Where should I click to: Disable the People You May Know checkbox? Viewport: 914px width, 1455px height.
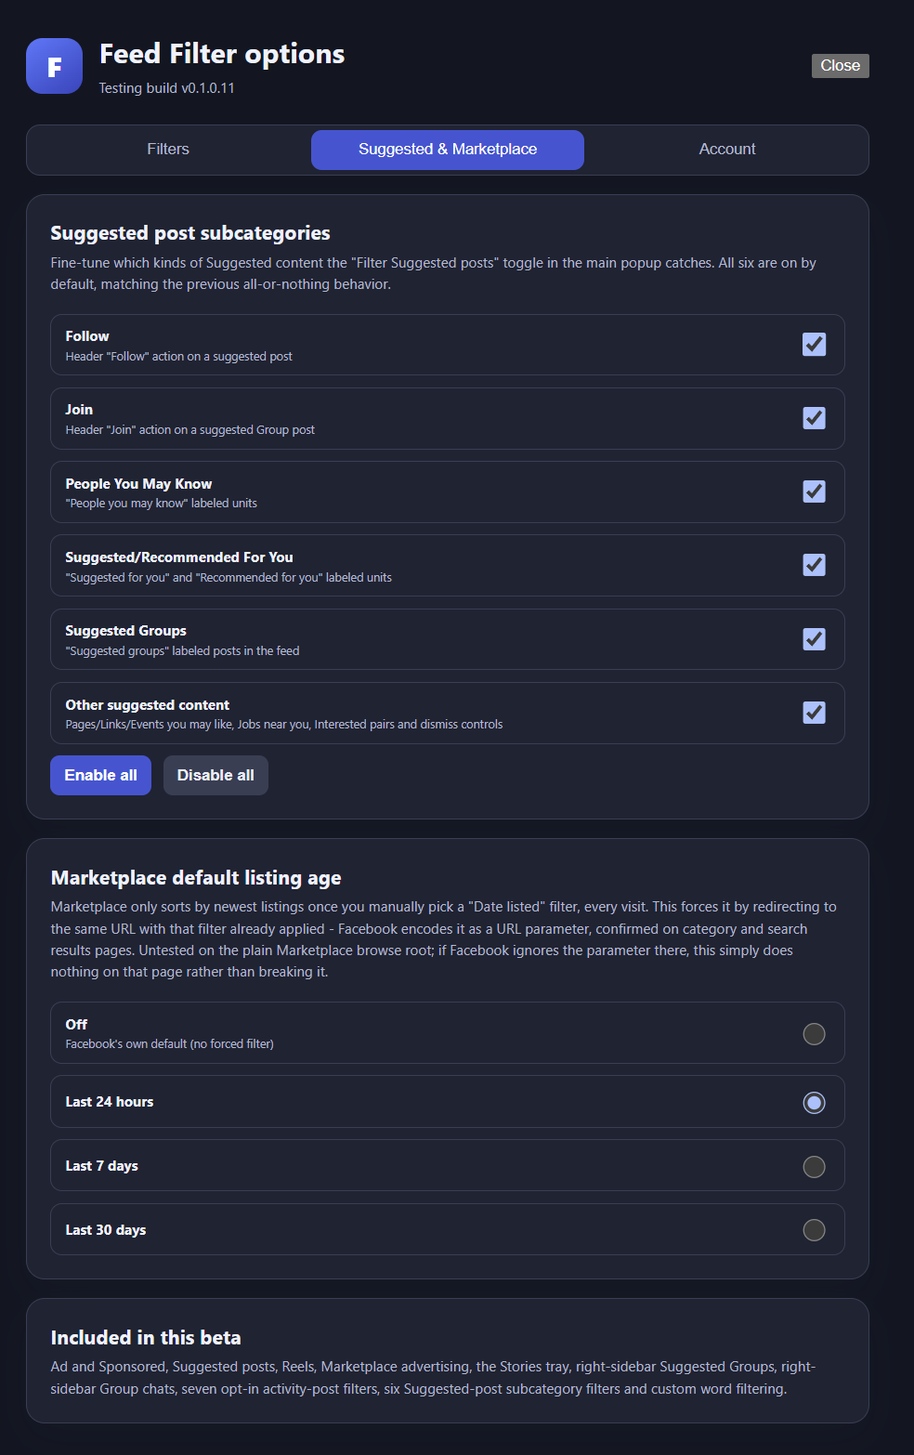(814, 492)
